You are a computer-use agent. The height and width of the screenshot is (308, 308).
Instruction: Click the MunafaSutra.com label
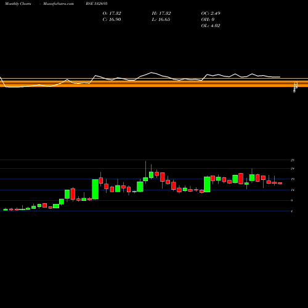pyautogui.click(x=59, y=4)
